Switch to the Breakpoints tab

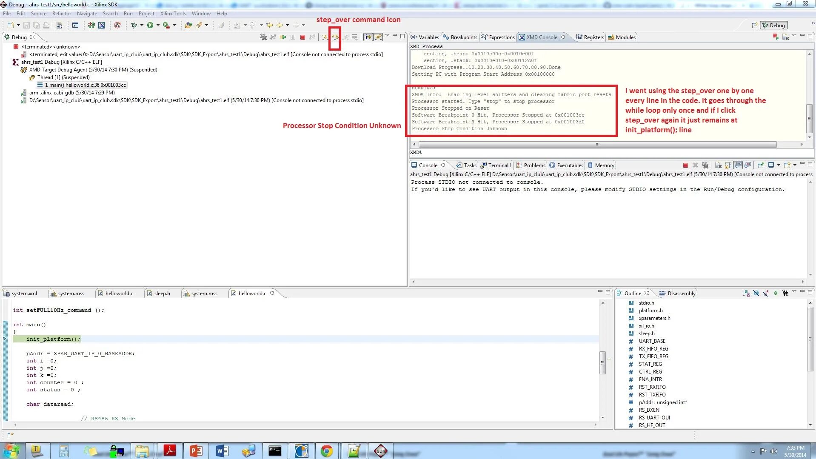pos(460,37)
